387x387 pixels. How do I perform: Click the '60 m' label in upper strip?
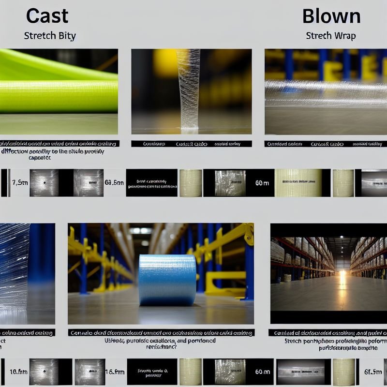pos(261,183)
